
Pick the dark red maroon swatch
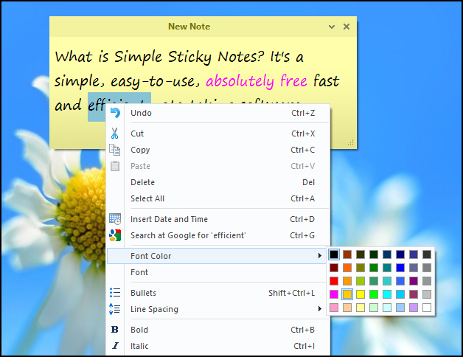coord(334,268)
